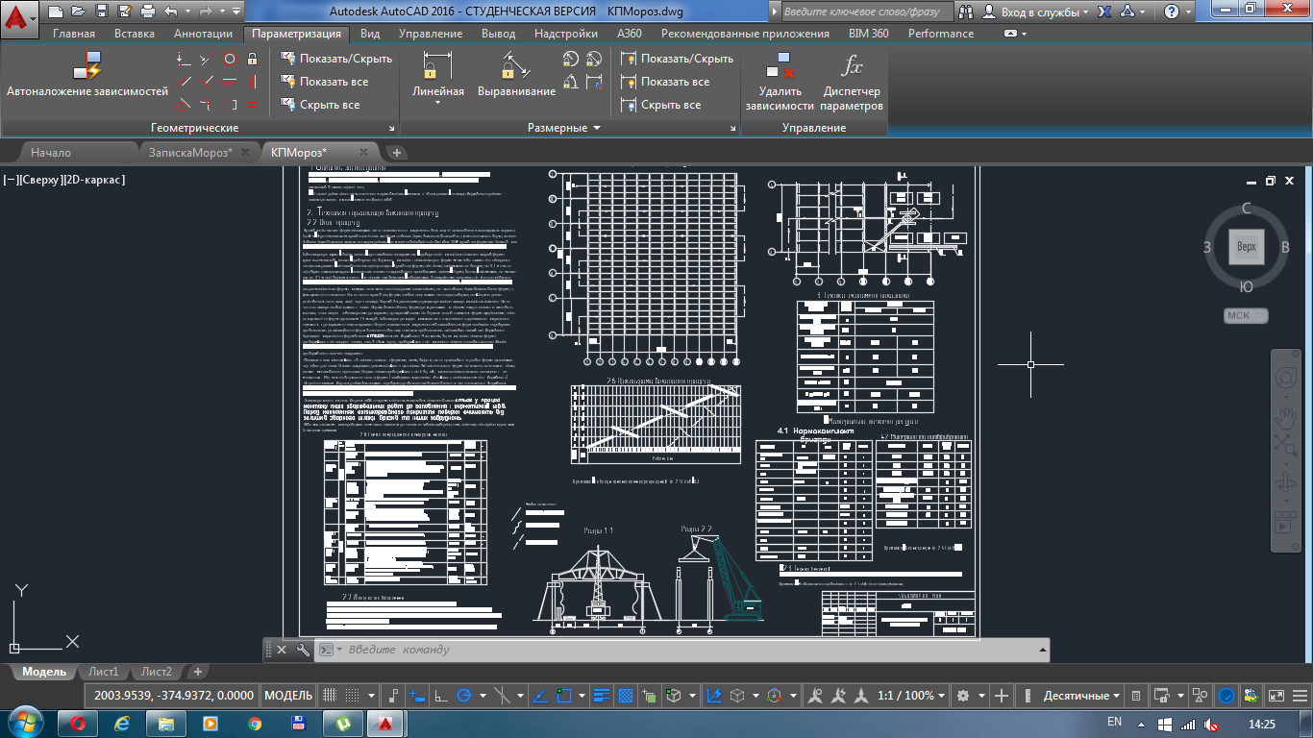Viewport: 1313px width, 738px height.
Task: Expand the Геометрические panel dialog launcher arrow
Action: 391,128
